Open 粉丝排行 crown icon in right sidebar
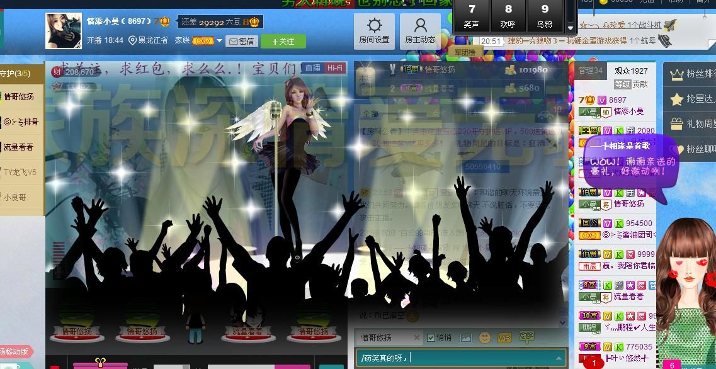The height and width of the screenshot is (369, 716). click(x=677, y=74)
